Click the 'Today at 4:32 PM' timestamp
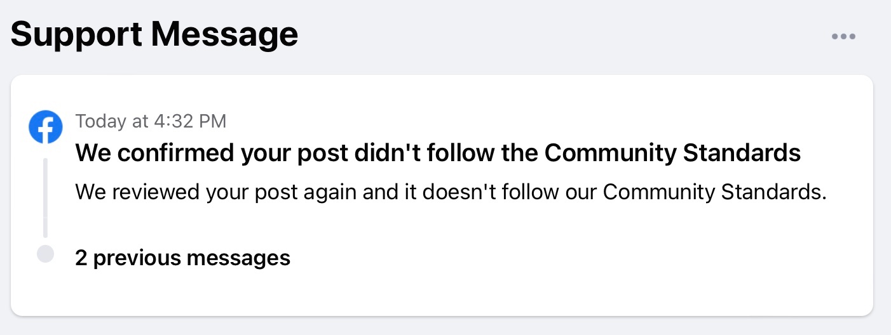The image size is (891, 335). pyautogui.click(x=151, y=121)
